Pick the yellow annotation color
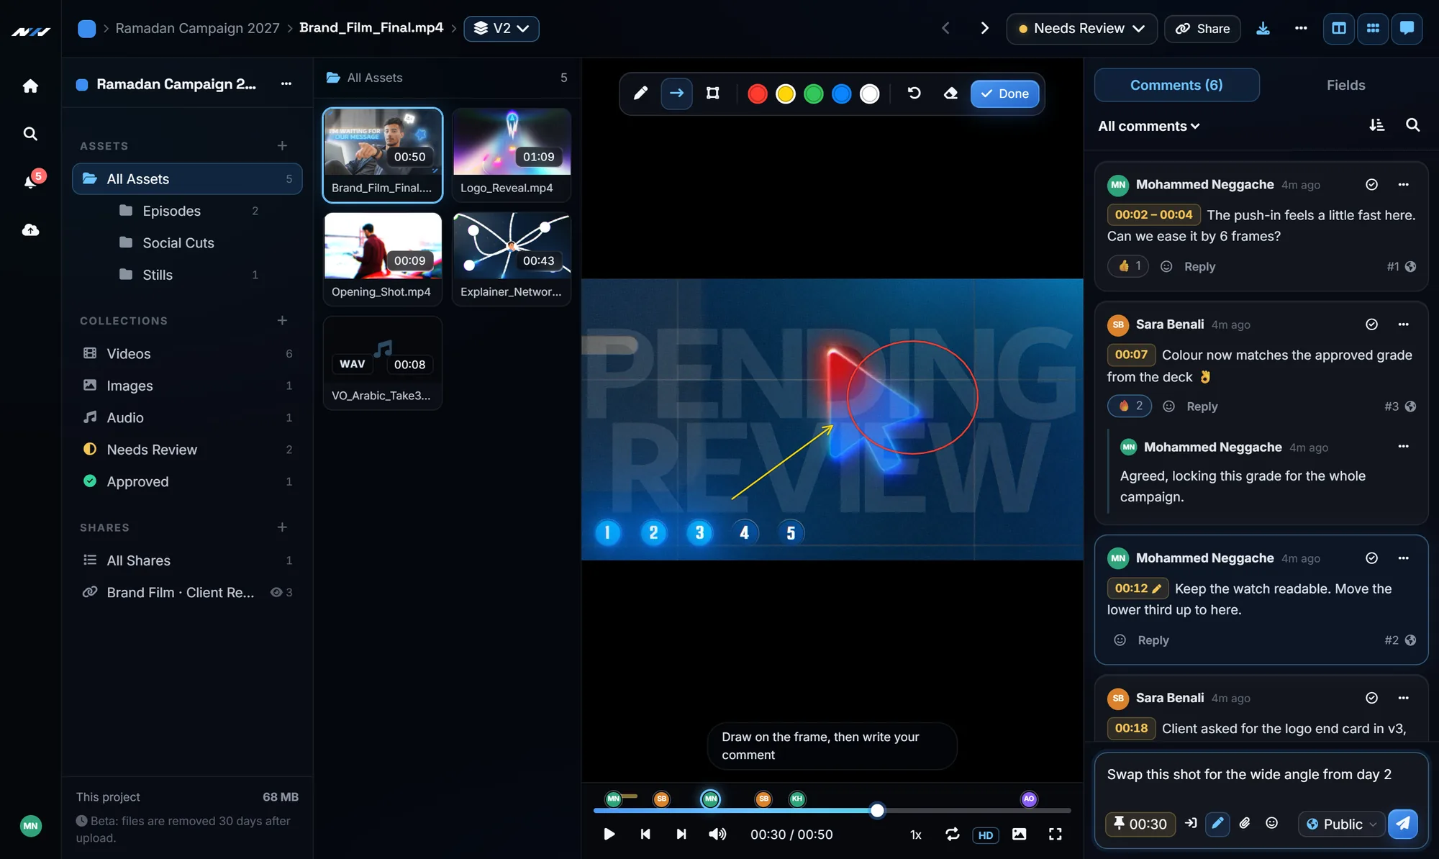 [786, 94]
